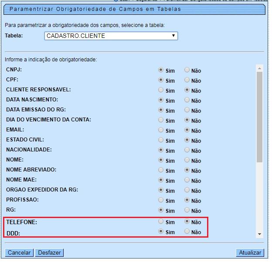Mark NOME ABREVIADO as Sim
The width and height of the screenshot is (272, 262).
pos(161,170)
